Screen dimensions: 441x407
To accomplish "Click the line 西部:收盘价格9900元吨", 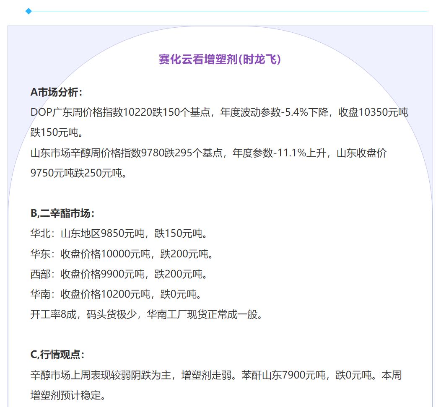I will [x=119, y=274].
